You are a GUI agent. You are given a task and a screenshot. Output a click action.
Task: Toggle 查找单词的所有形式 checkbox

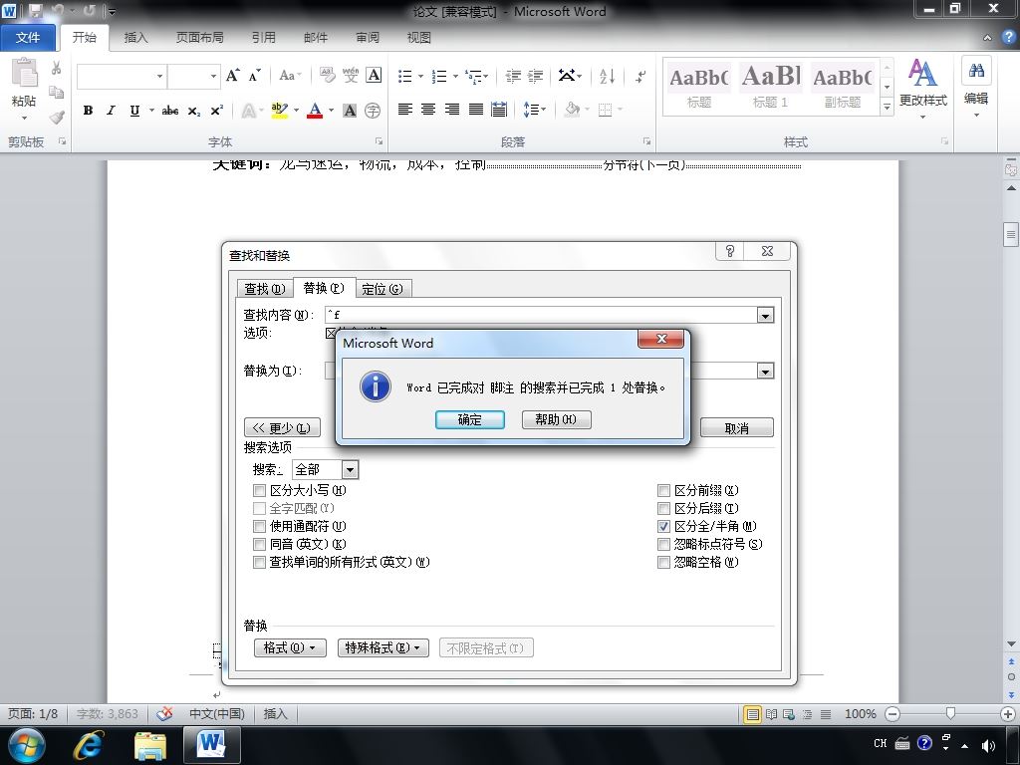pos(260,562)
